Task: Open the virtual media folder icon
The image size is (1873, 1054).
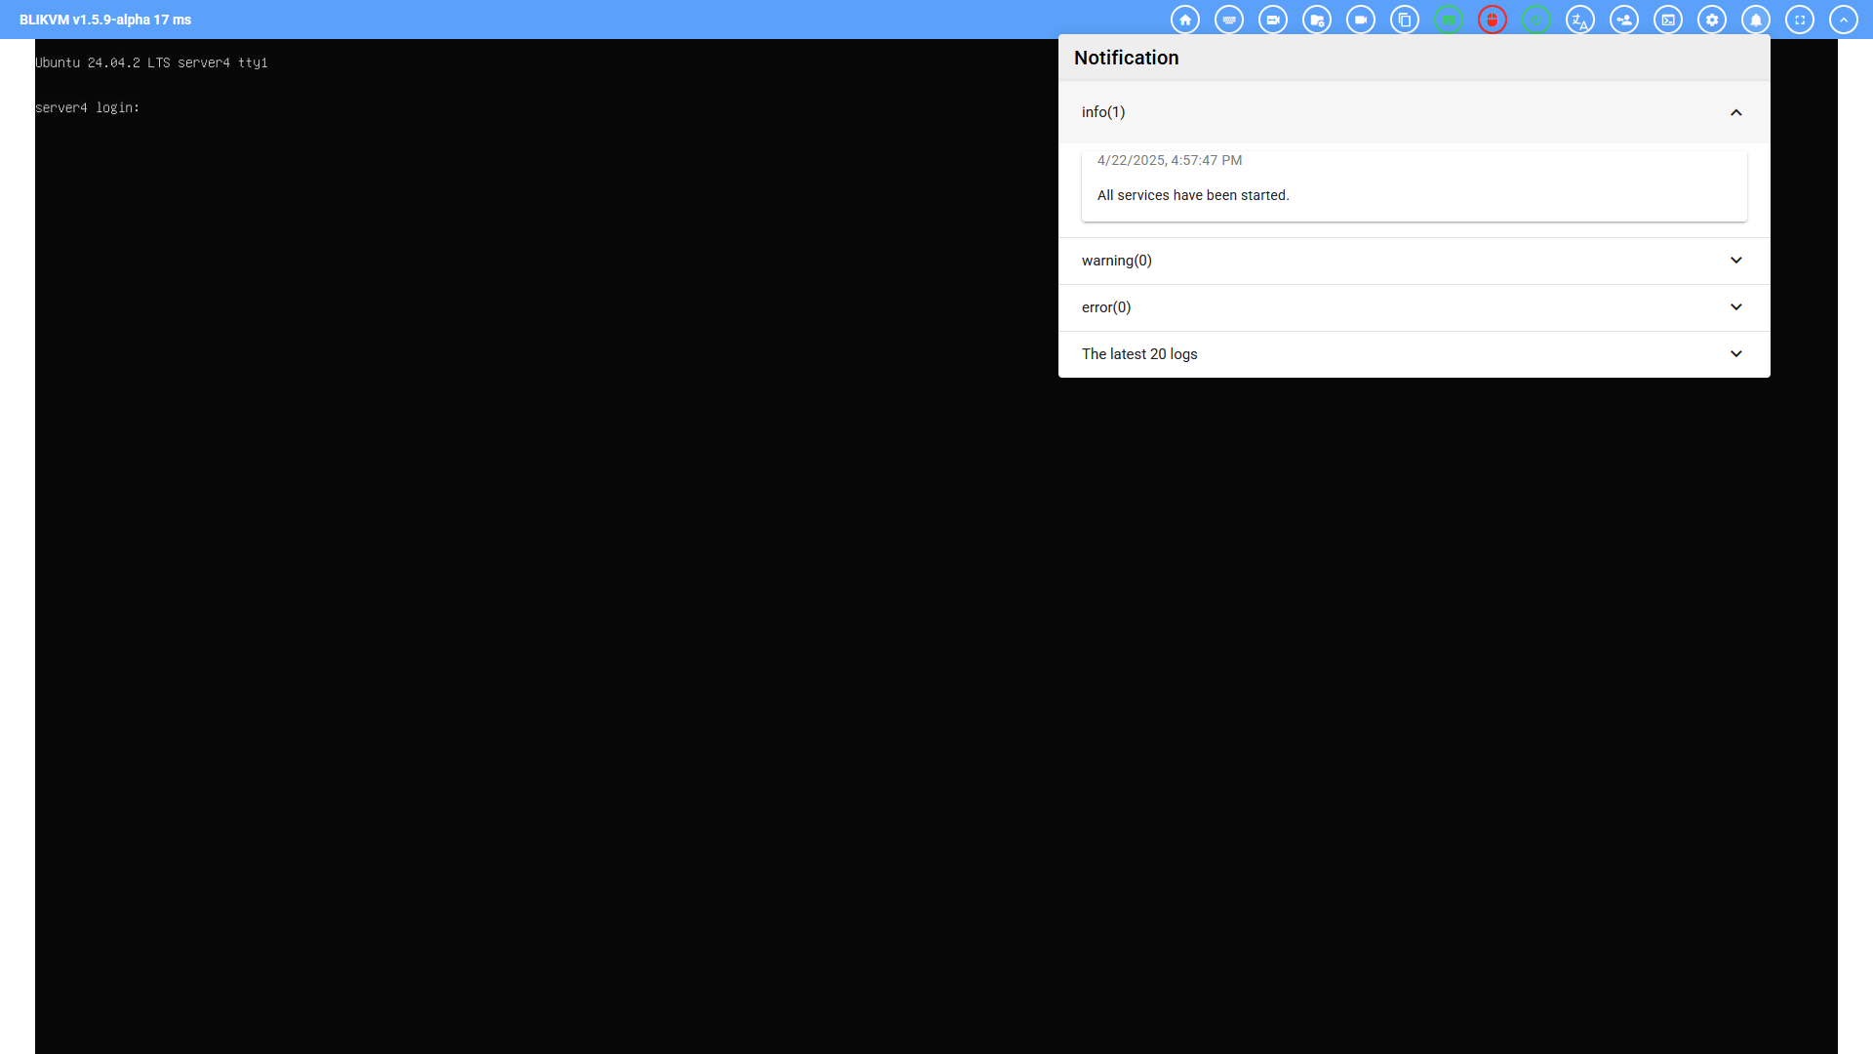Action: [1317, 20]
